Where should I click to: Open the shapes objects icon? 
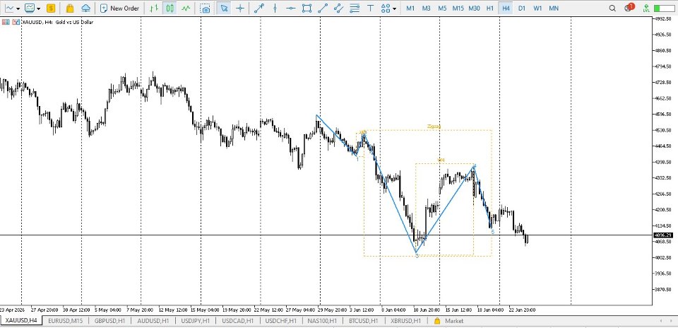tap(386, 8)
